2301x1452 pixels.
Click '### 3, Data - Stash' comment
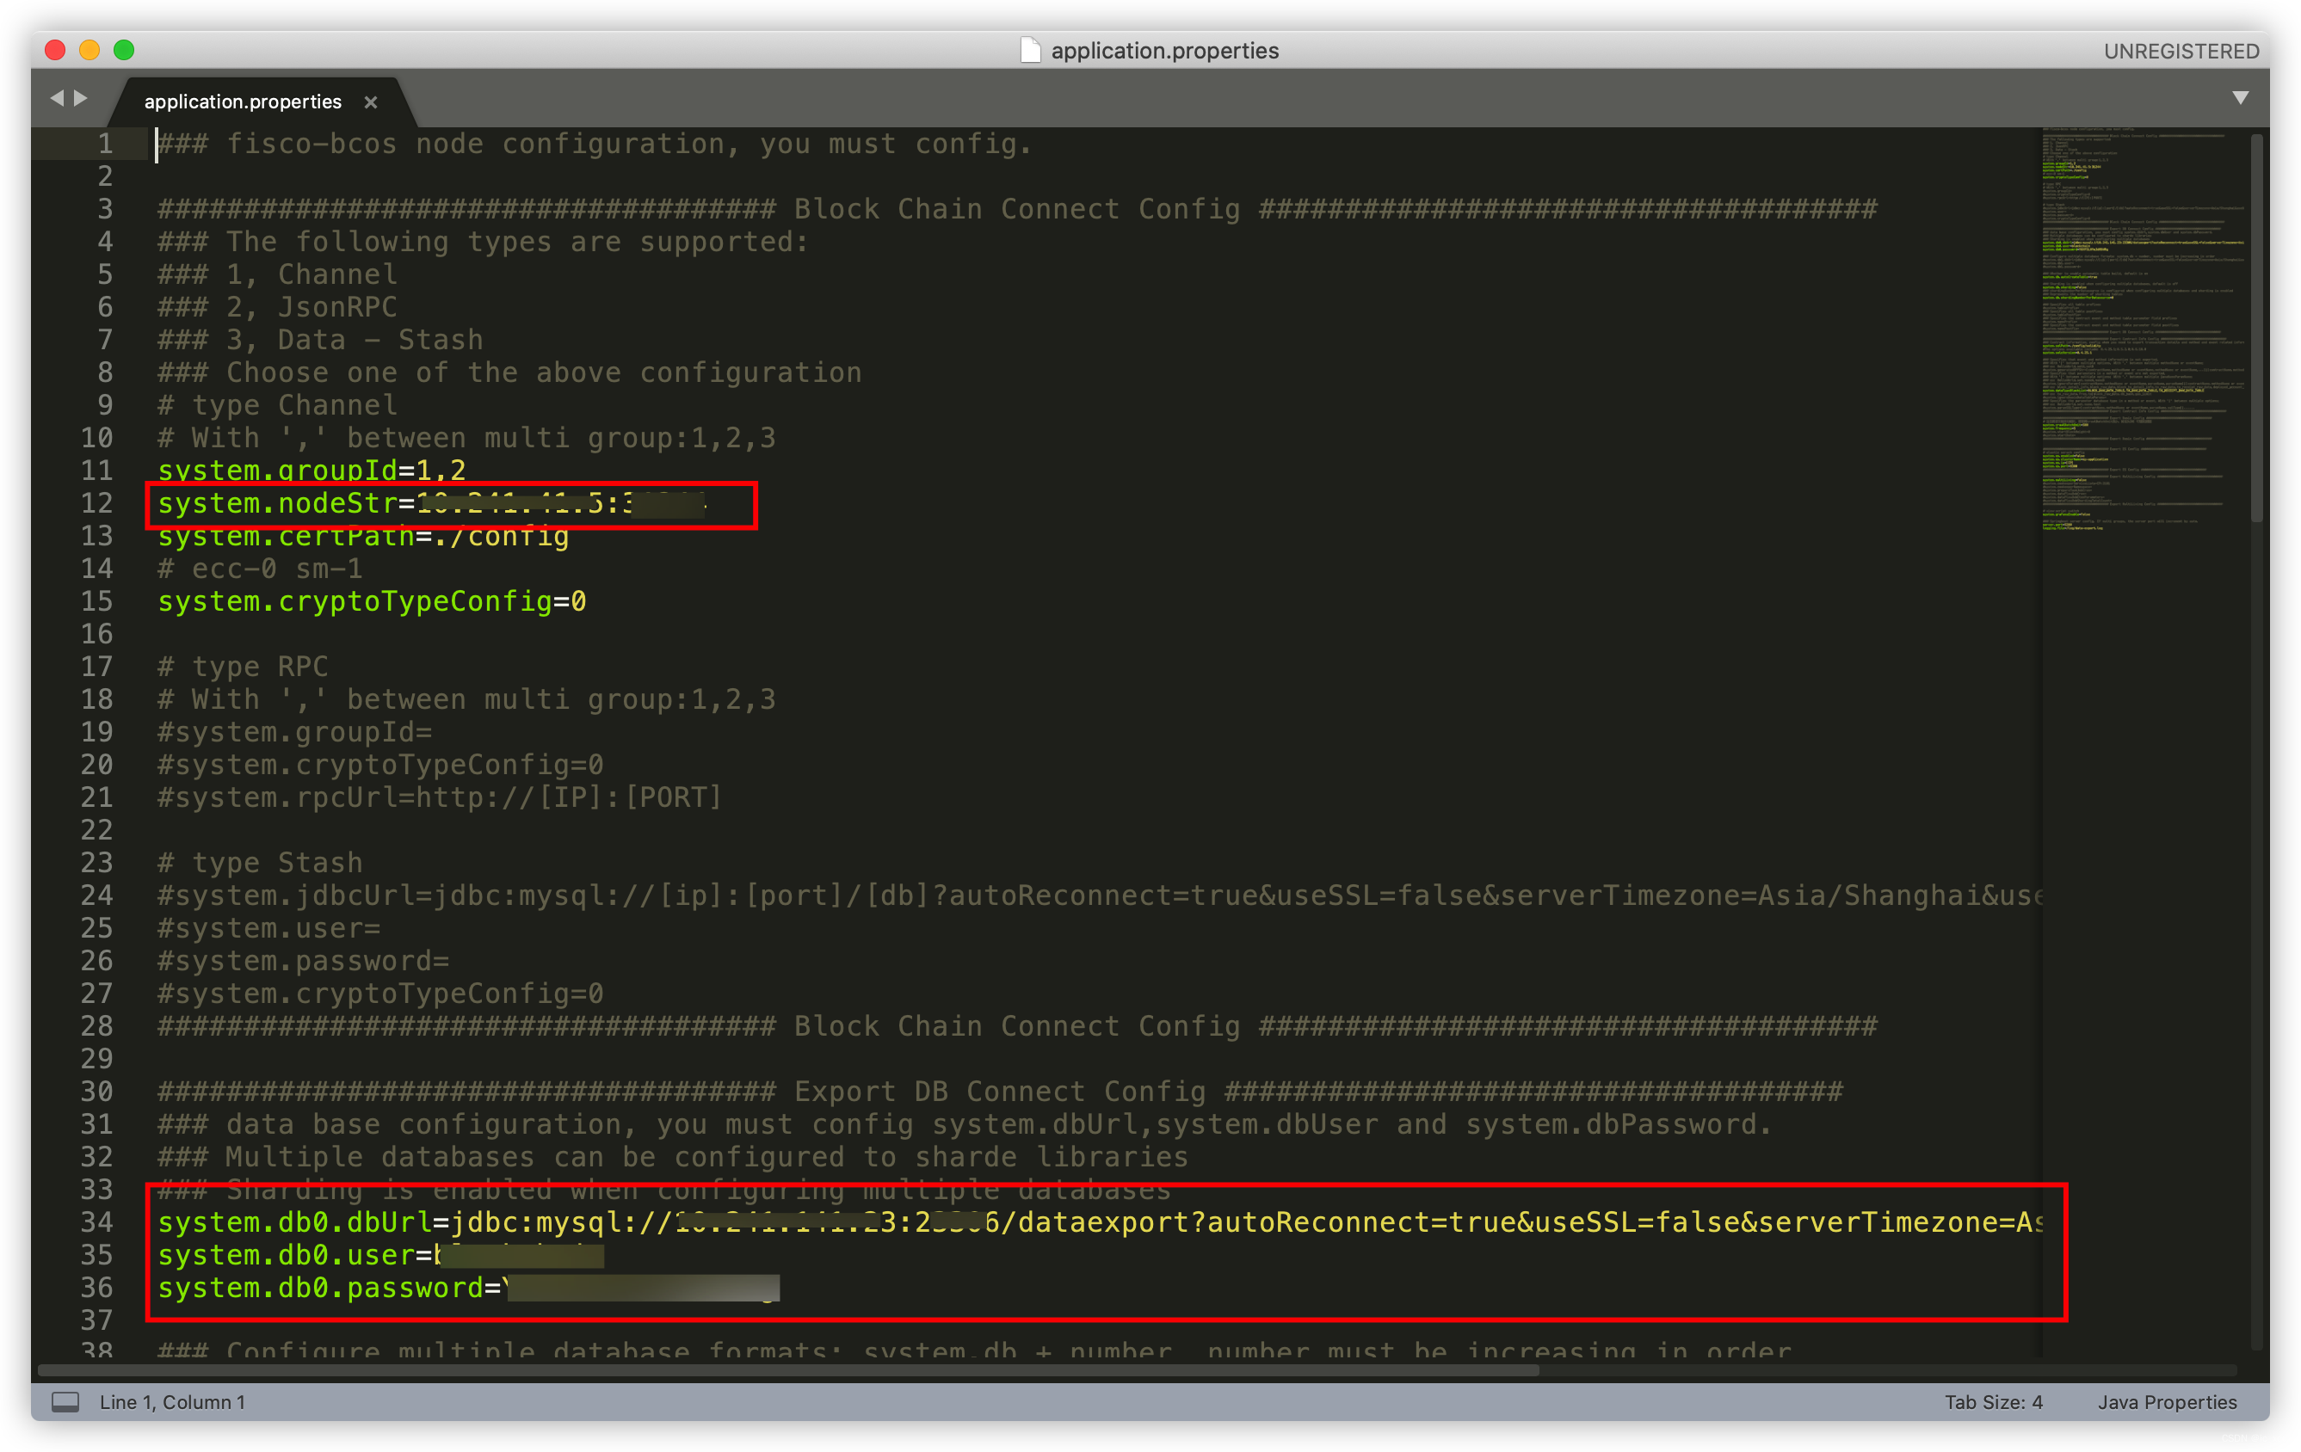pos(320,340)
